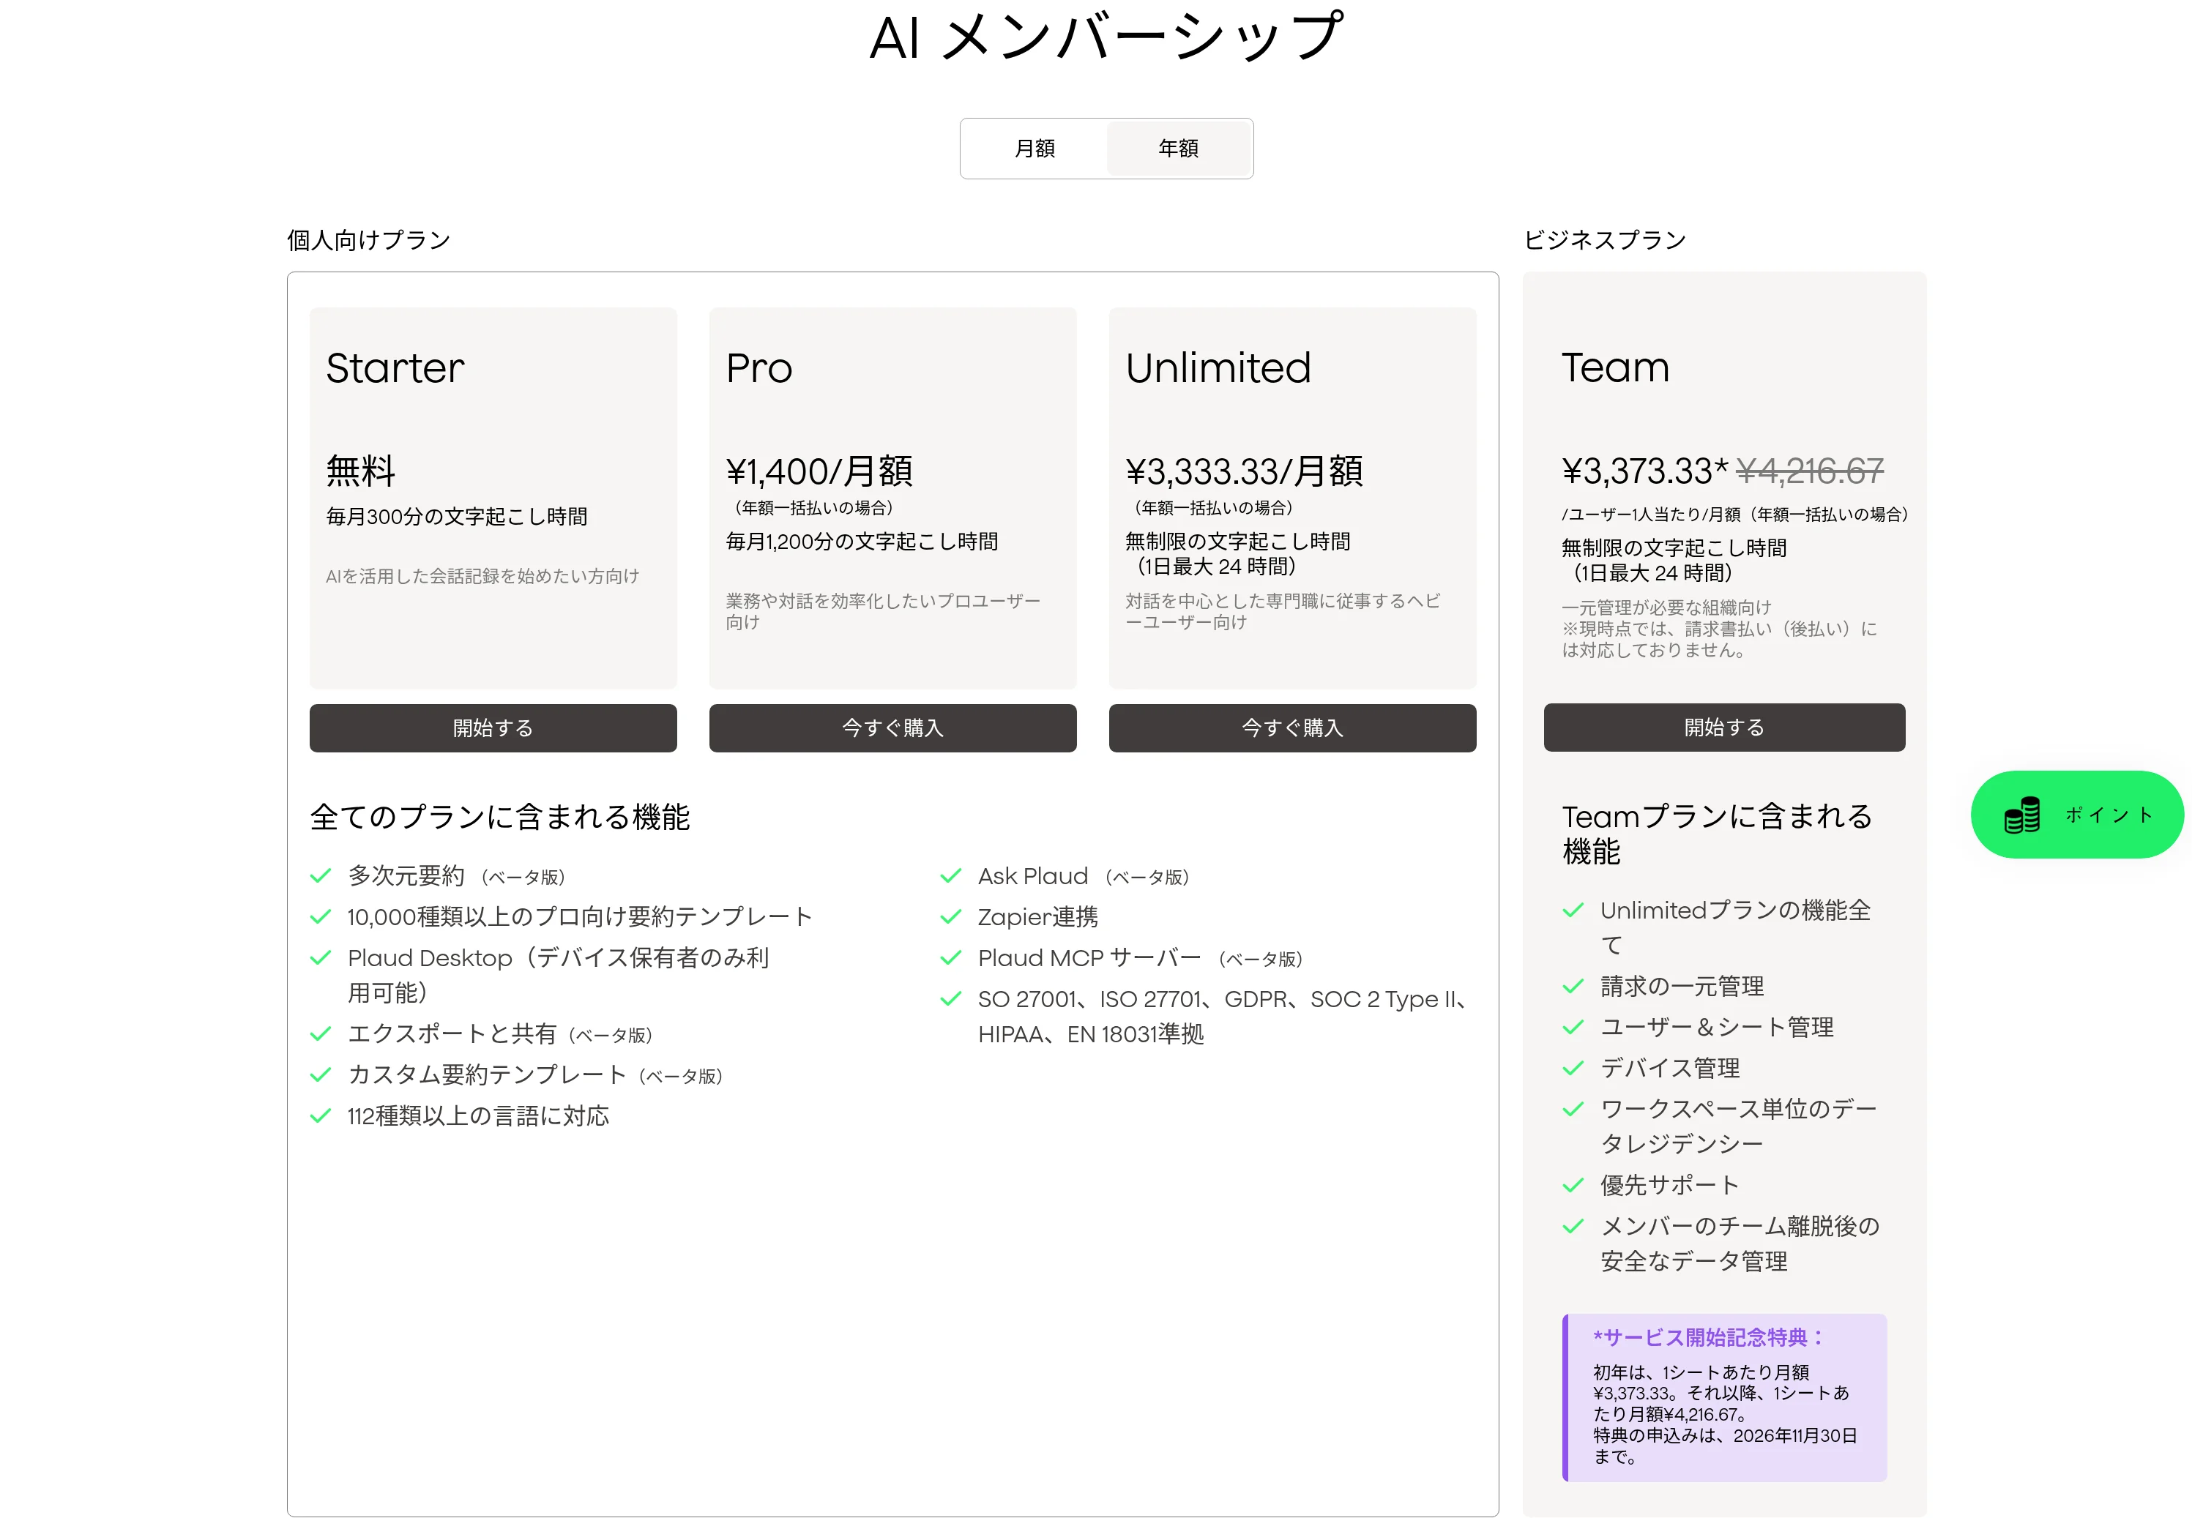Switch billing to 月額 (monthly)
2192x1518 pixels.
(x=1035, y=149)
